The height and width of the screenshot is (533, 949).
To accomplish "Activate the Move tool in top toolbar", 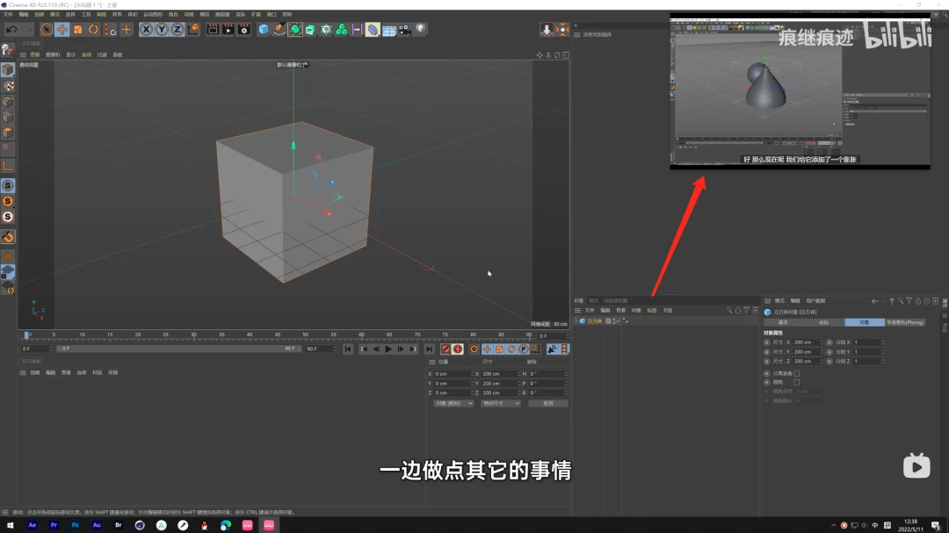I will pos(62,29).
